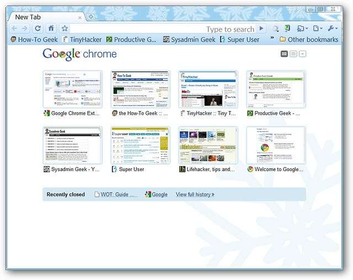Click the Chrome favicon beside Welcome to Google
353x280 pixels.
pos(250,169)
